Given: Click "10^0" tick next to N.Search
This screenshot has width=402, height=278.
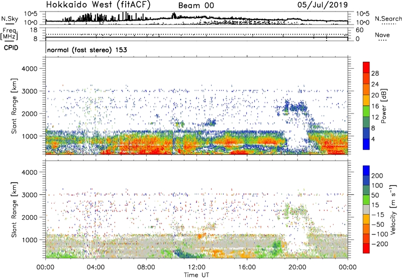Looking at the screenshot, I should [362, 23].
